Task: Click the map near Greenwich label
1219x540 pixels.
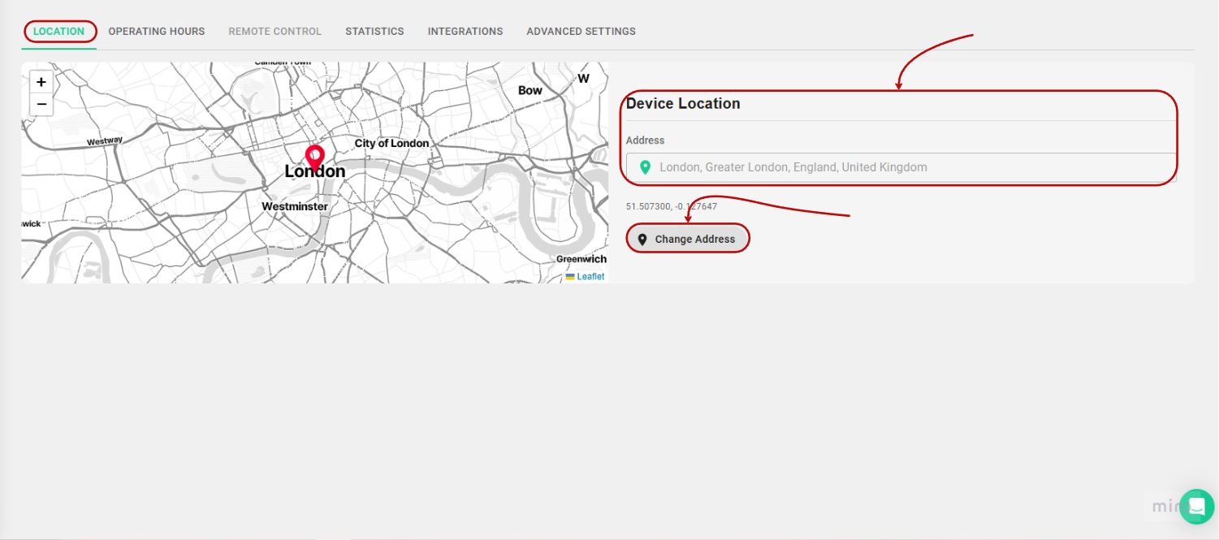Action: tap(581, 258)
